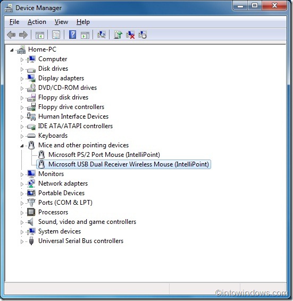
Task: Click the Display adapters category icon
Action: pyautogui.click(x=31, y=78)
